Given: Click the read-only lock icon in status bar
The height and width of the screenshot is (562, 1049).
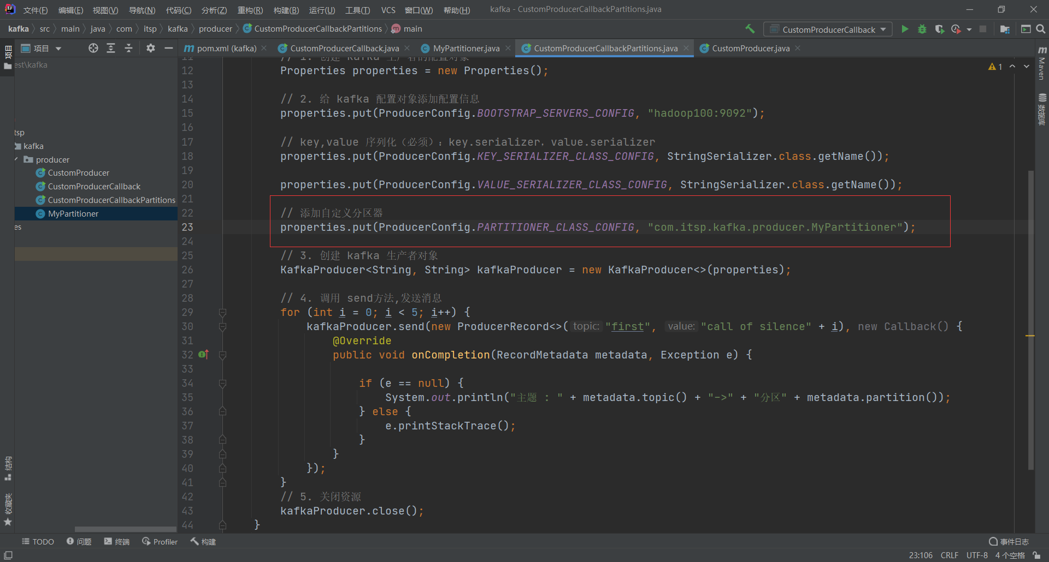Looking at the screenshot, I should pos(1036,555).
